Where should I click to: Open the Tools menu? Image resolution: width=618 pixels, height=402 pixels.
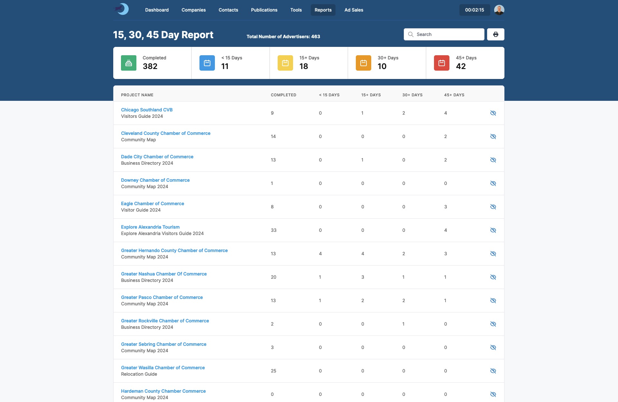coord(296,10)
